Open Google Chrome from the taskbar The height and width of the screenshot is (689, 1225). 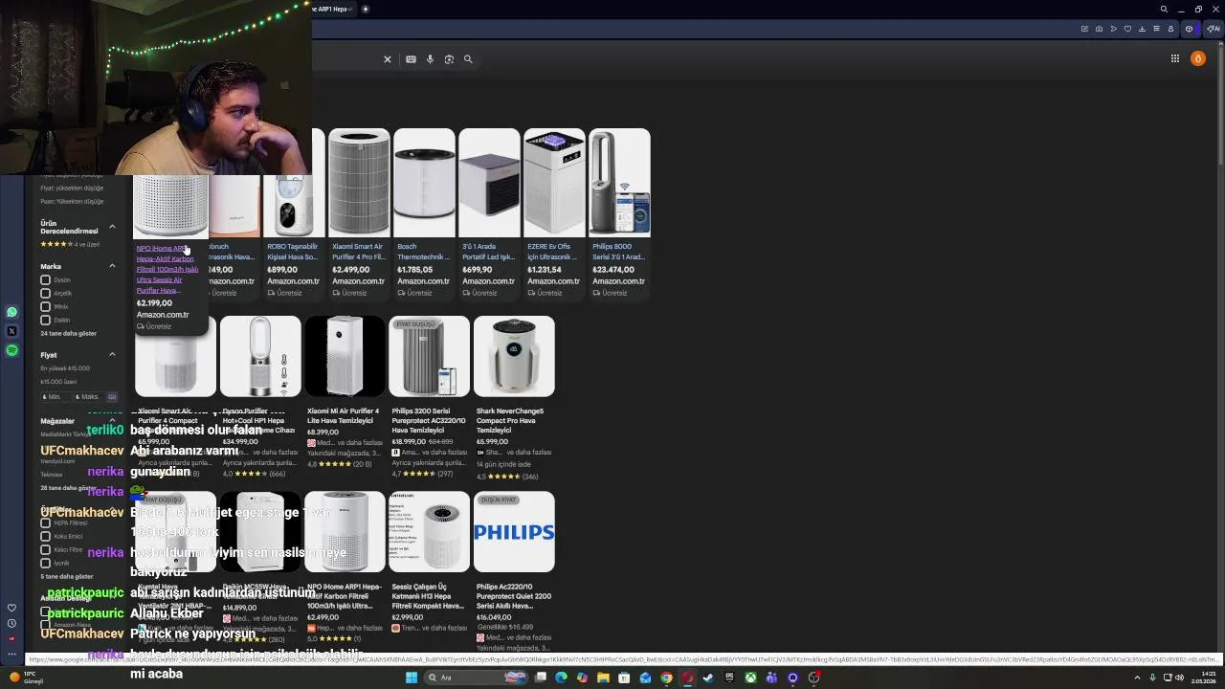tap(666, 678)
